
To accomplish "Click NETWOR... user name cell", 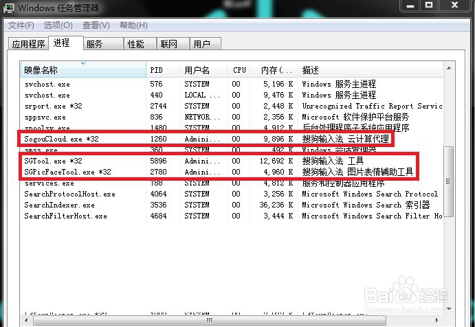I will [x=202, y=117].
